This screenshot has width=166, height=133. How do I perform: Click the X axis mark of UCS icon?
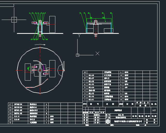click(x=97, y=53)
